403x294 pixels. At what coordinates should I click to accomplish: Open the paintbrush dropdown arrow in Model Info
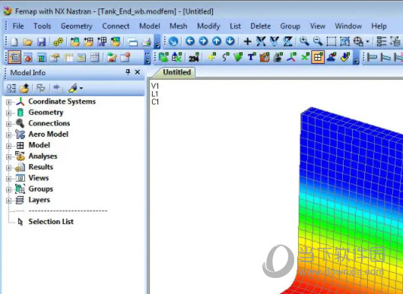pos(81,88)
